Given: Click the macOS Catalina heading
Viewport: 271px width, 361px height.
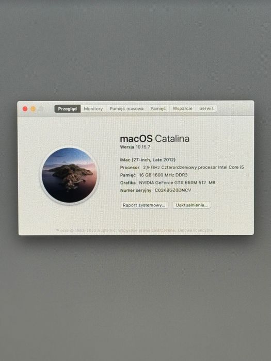Looking at the screenshot, I should coord(155,139).
